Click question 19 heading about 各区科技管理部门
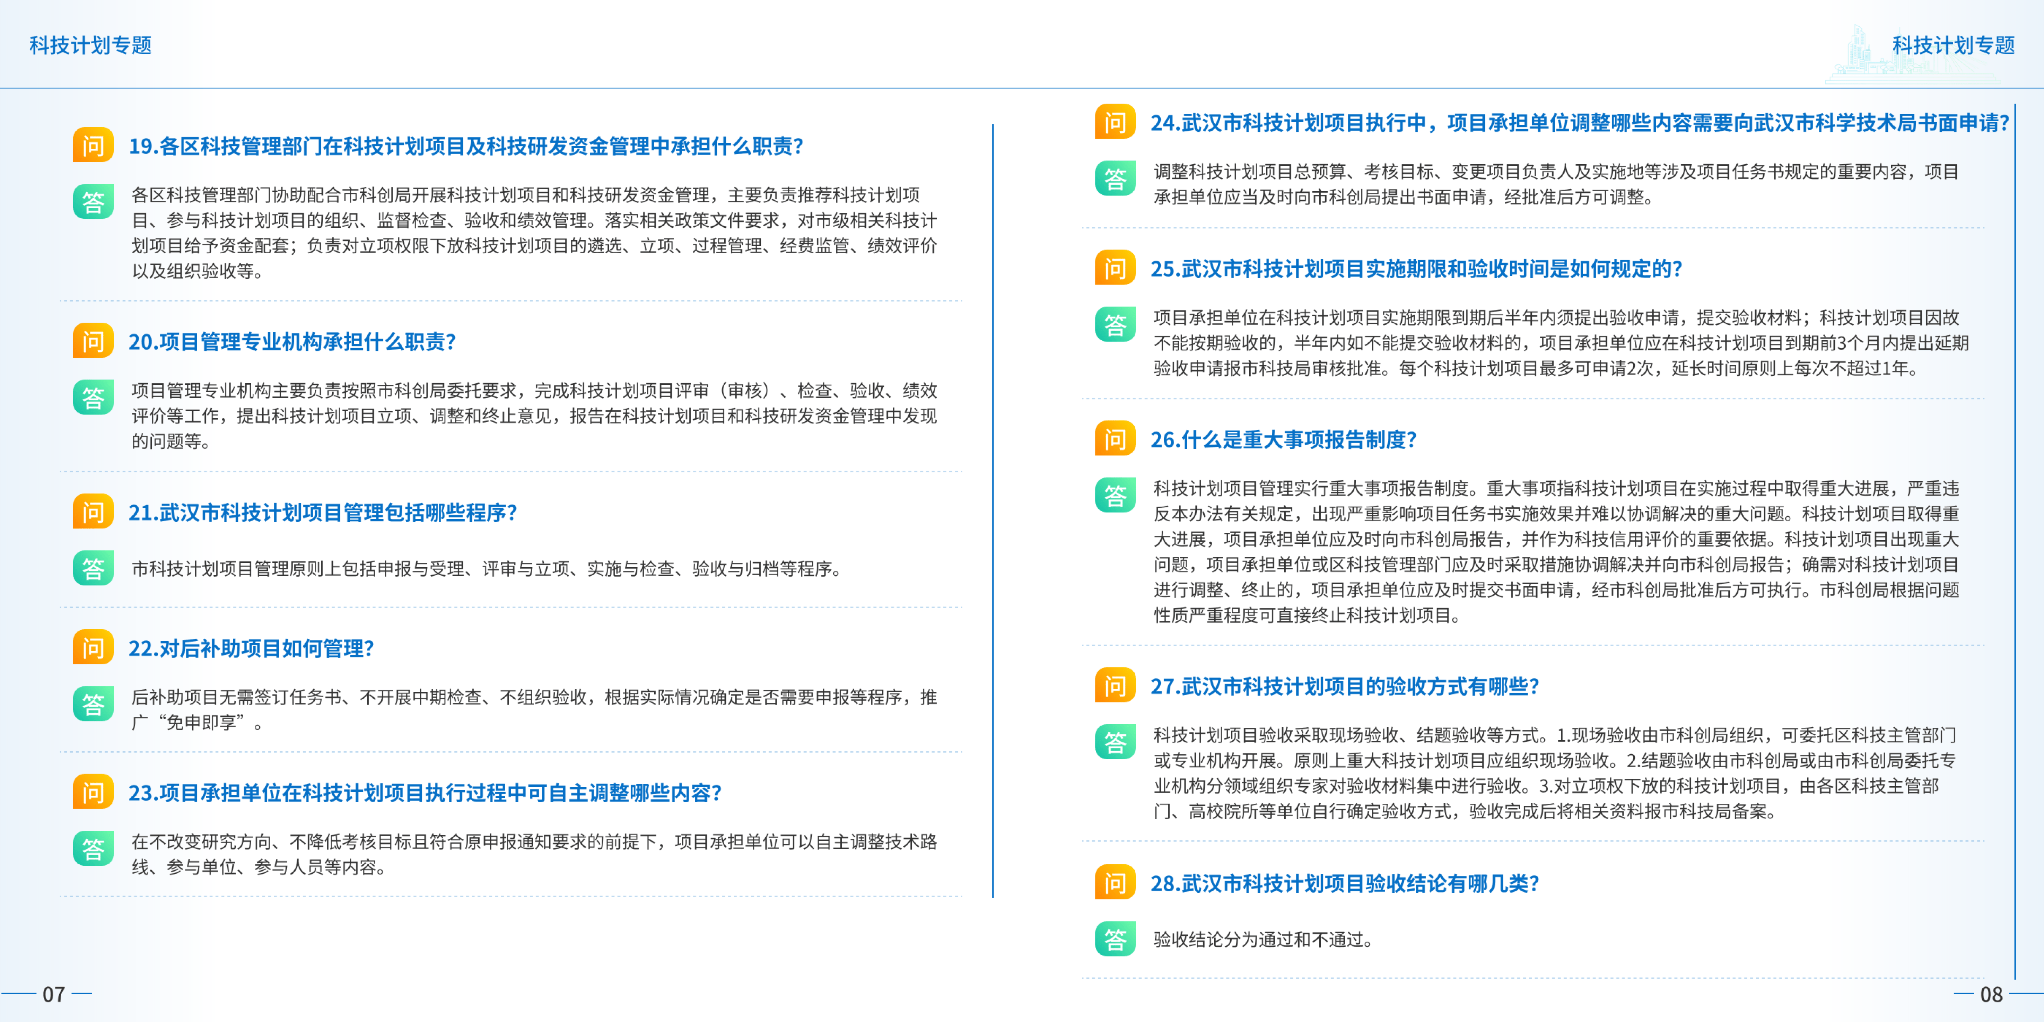The height and width of the screenshot is (1022, 2044). click(466, 146)
